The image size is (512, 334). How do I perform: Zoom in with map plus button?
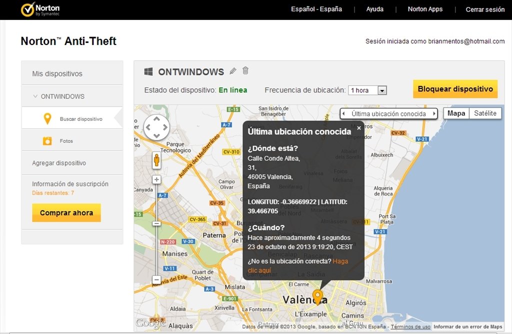click(x=156, y=179)
